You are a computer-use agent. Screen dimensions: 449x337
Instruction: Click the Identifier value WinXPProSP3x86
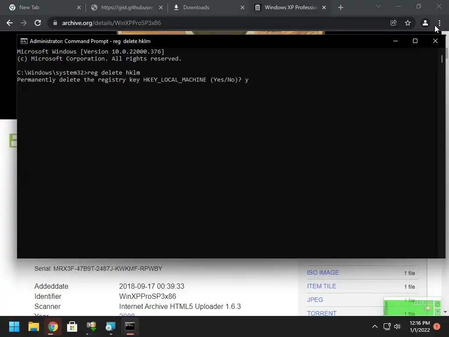(x=147, y=296)
